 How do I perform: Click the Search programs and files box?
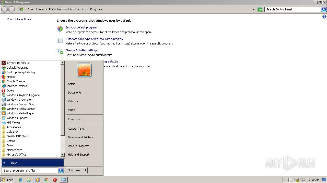pos(30,171)
